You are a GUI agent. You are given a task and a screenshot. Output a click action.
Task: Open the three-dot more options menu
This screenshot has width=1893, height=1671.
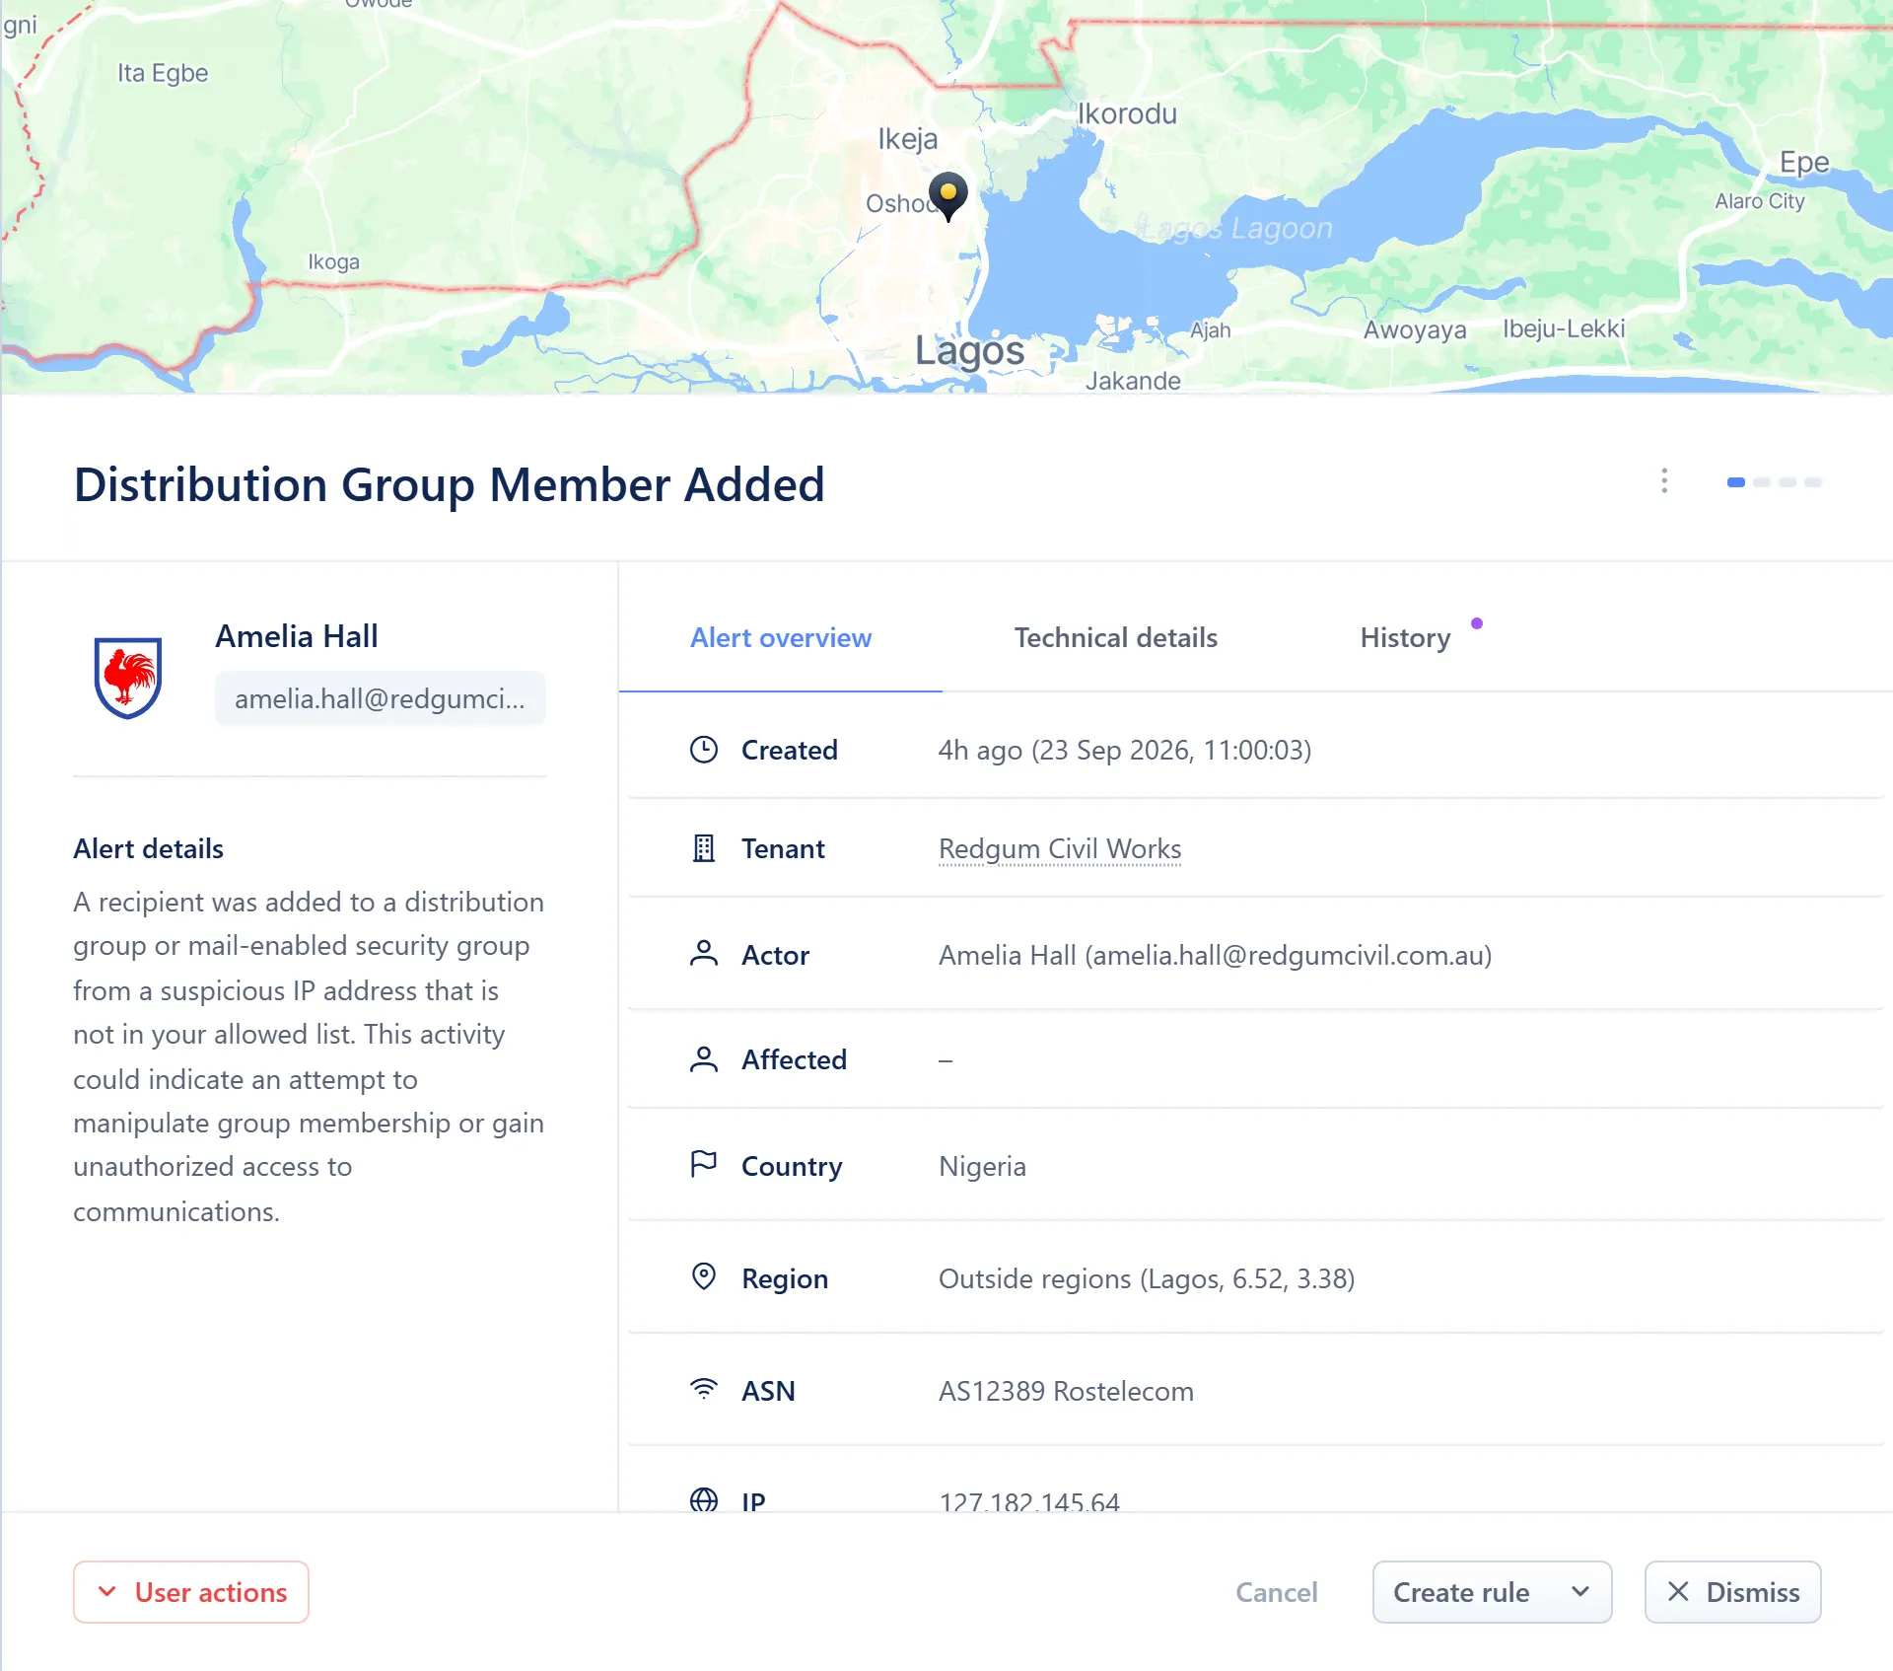(1664, 481)
